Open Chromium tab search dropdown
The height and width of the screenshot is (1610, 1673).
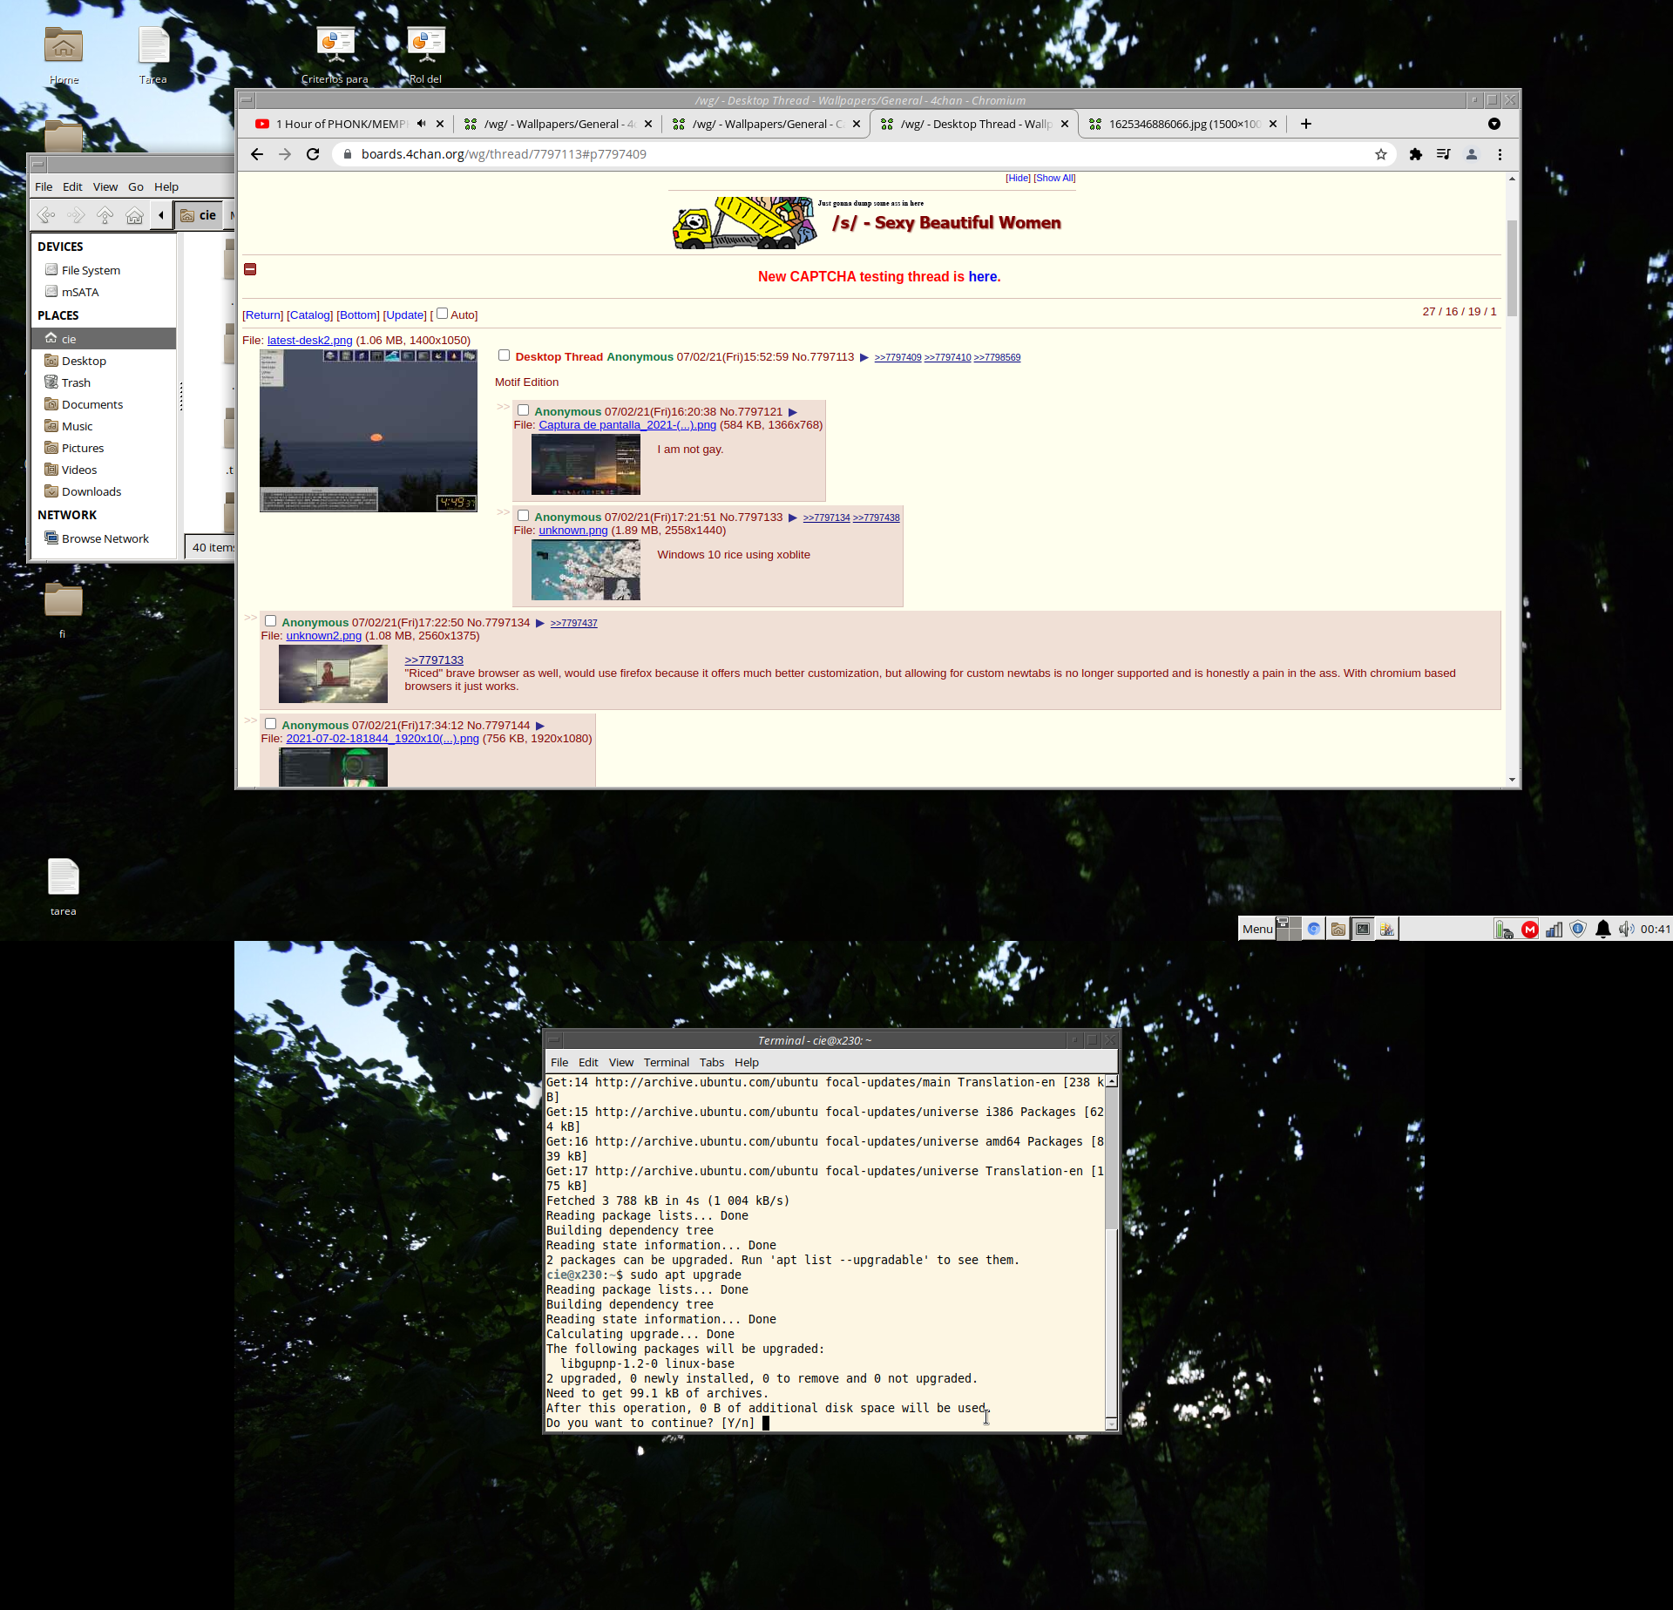point(1494,124)
